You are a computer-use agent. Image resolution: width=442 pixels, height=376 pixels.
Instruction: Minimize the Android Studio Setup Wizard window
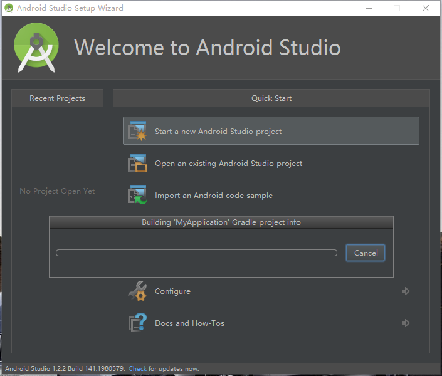click(369, 8)
